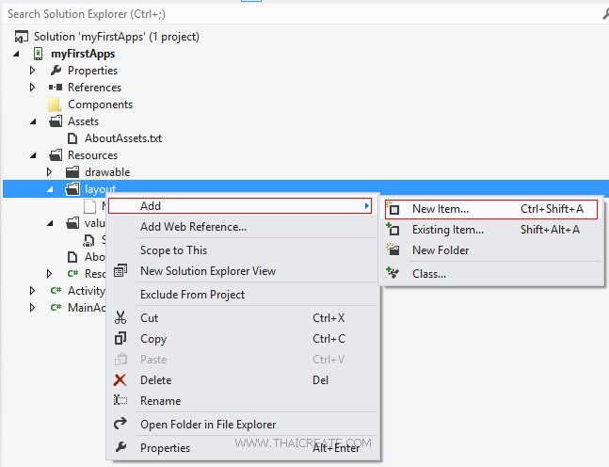
Task: Expand the Properties tree node
Action: coord(33,71)
